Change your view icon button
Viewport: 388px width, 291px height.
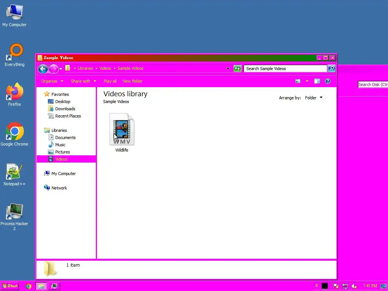click(298, 81)
